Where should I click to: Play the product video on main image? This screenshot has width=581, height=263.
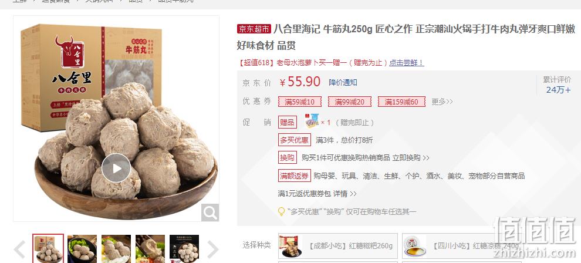pyautogui.click(x=116, y=168)
